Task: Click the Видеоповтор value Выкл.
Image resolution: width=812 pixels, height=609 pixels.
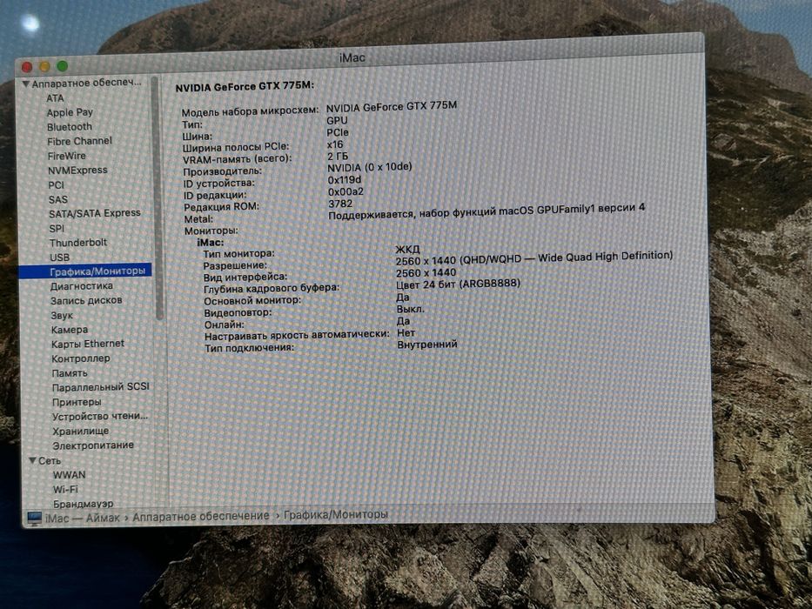Action: [411, 309]
